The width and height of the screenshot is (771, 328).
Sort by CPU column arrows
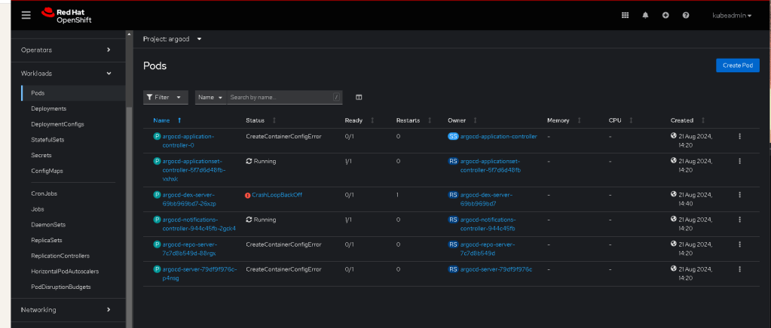click(x=631, y=120)
